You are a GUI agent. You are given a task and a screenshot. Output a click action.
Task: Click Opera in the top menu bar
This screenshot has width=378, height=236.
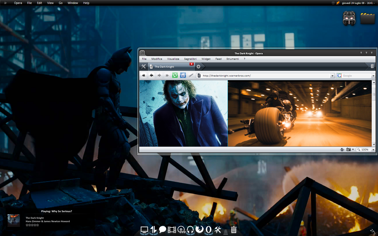pyautogui.click(x=18, y=3)
